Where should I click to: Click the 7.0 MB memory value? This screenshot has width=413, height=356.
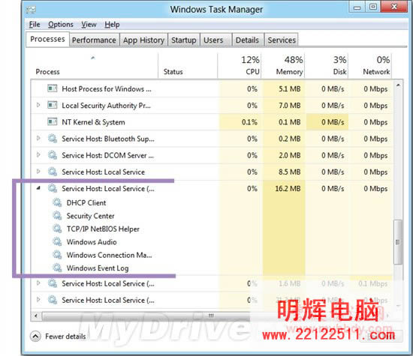[x=289, y=106]
